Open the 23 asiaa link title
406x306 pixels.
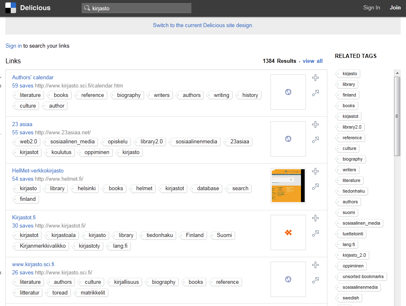pos(22,124)
